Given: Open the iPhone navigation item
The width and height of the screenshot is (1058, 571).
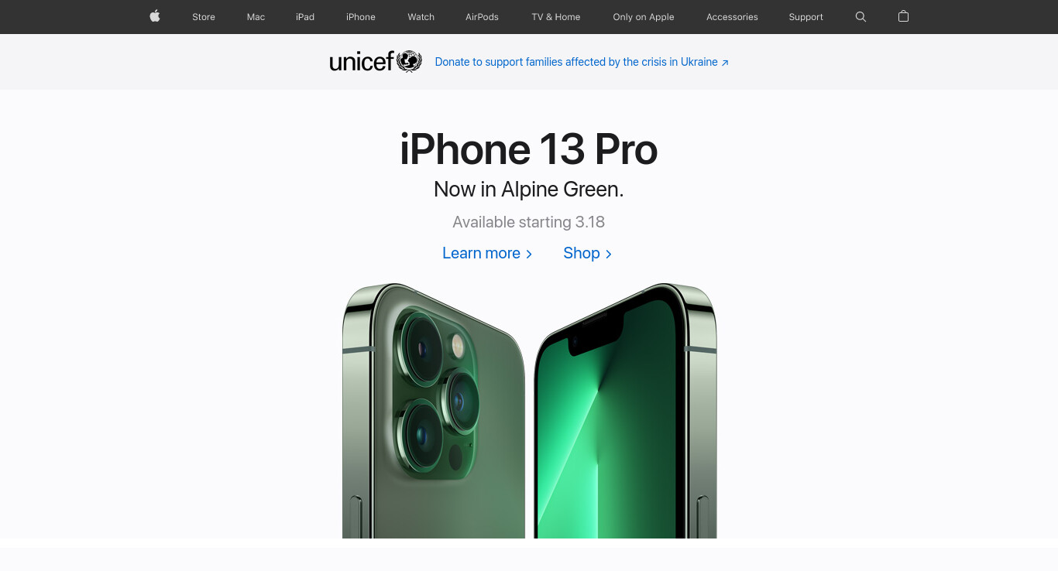Looking at the screenshot, I should point(361,17).
